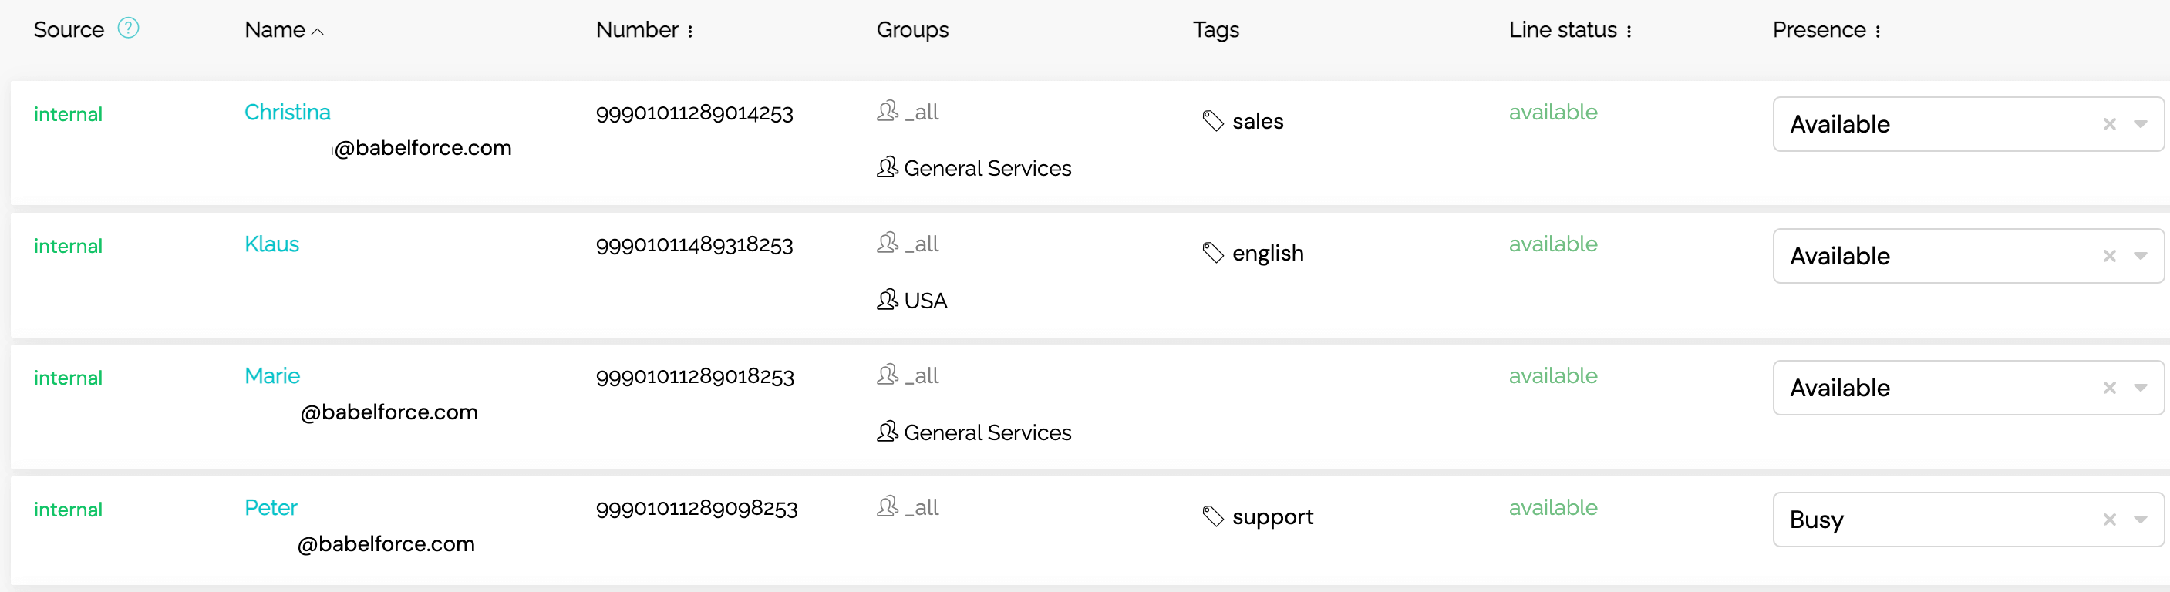2170x592 pixels.
Task: Click the english tag icon
Action: click(x=1212, y=253)
